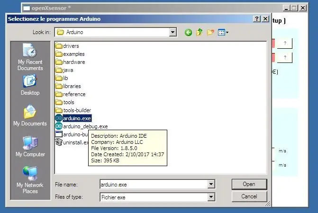Click the dialog resize grip corner
318x213 pixels.
(268, 204)
